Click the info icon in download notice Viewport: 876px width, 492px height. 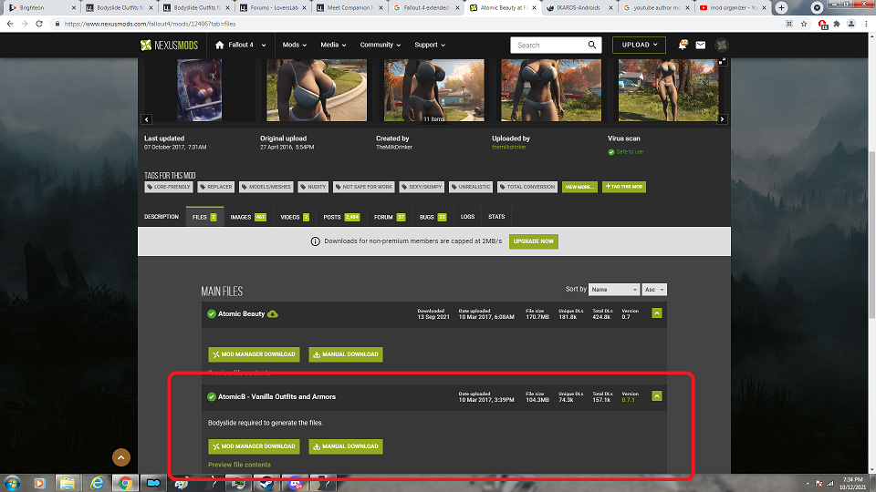(x=315, y=241)
